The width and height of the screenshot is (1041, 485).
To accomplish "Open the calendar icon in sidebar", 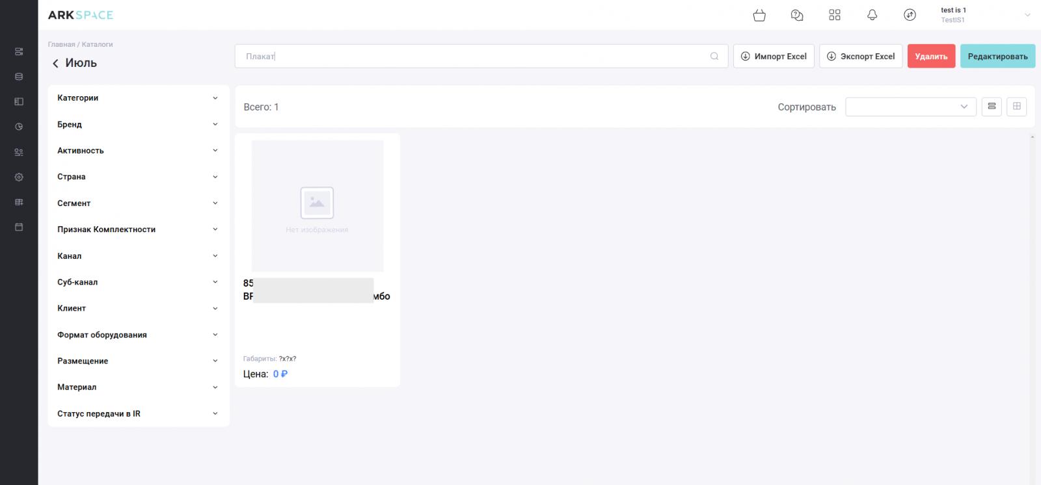I will click(19, 227).
